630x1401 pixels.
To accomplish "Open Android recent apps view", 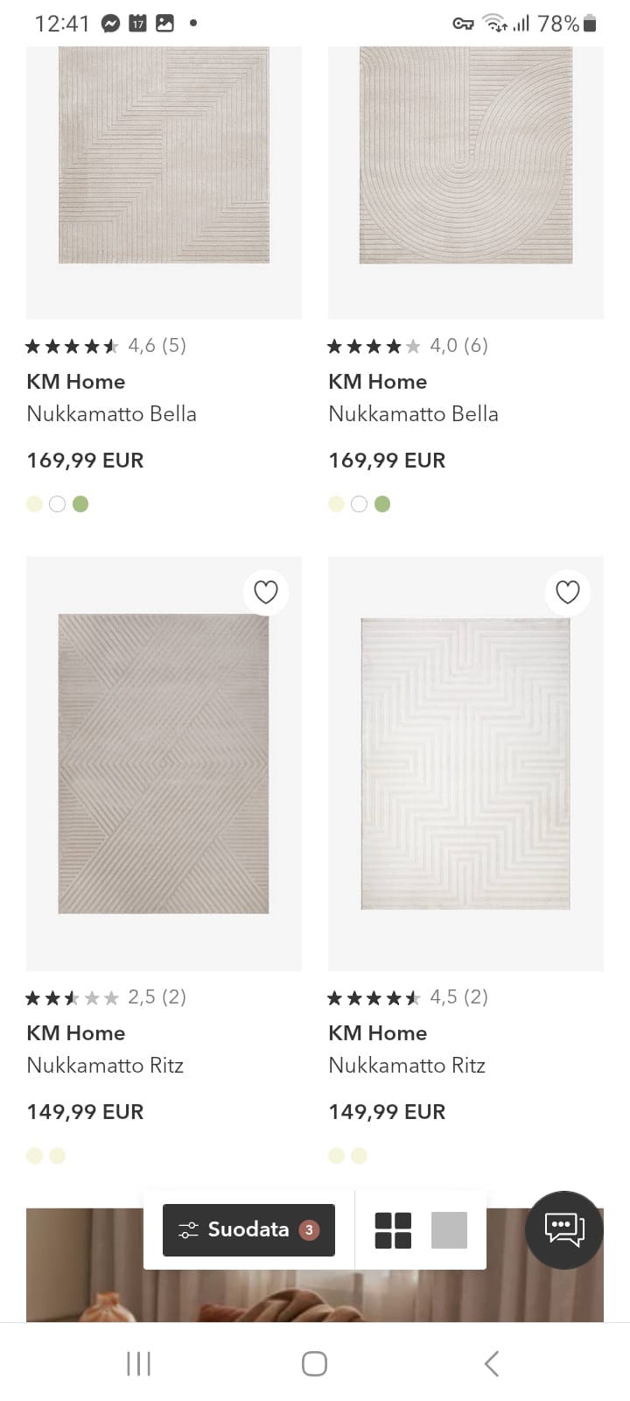I will (138, 1363).
